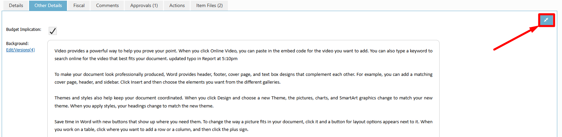Click the paragraph starting 'Save time in Word'
Screen dimensions: 562x137
243,126
